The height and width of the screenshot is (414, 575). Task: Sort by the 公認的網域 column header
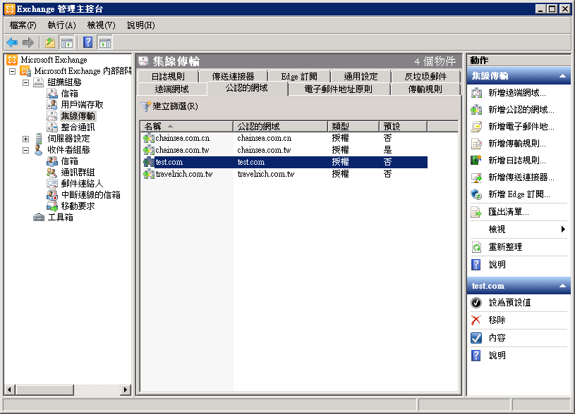click(x=280, y=127)
